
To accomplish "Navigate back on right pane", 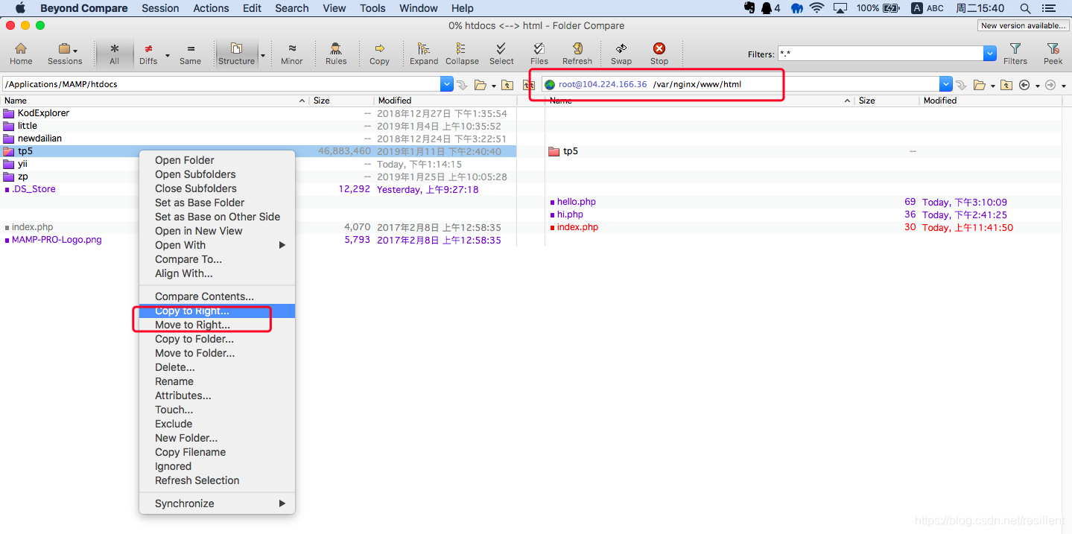I will [1024, 85].
